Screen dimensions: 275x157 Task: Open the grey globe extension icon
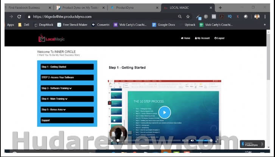(206, 17)
